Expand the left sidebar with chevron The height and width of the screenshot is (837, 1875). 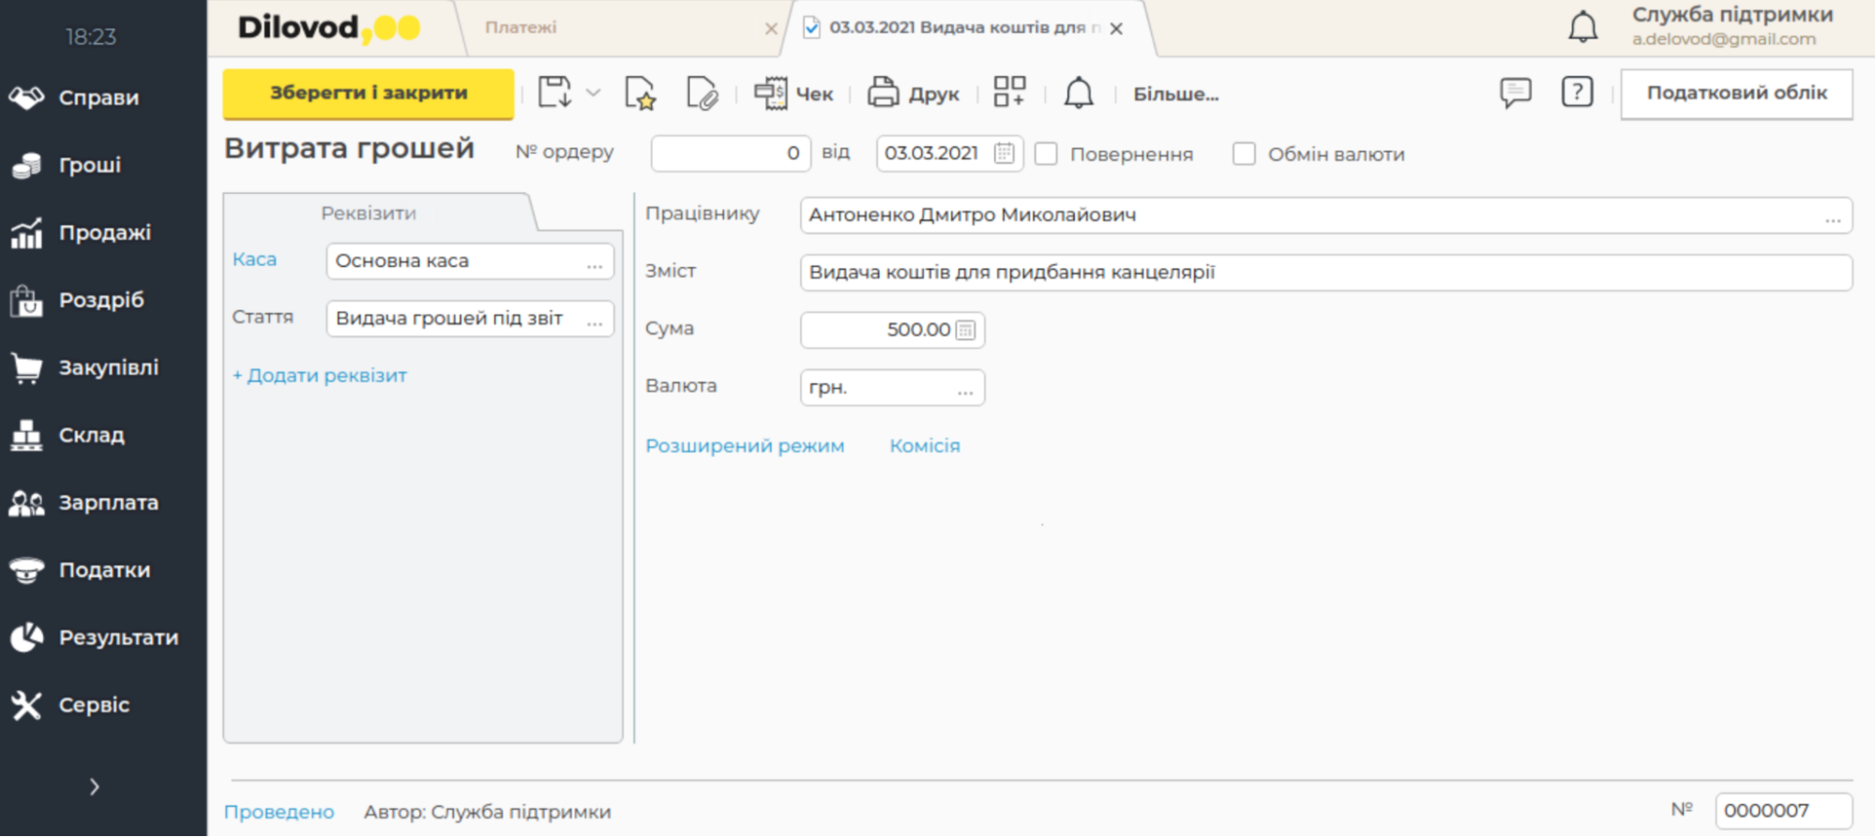point(94,786)
